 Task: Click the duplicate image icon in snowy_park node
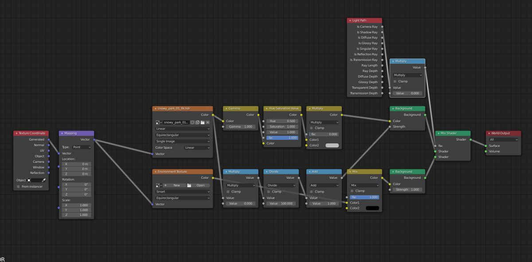pos(197,122)
